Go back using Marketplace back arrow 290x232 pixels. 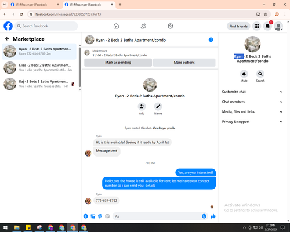click(7, 39)
